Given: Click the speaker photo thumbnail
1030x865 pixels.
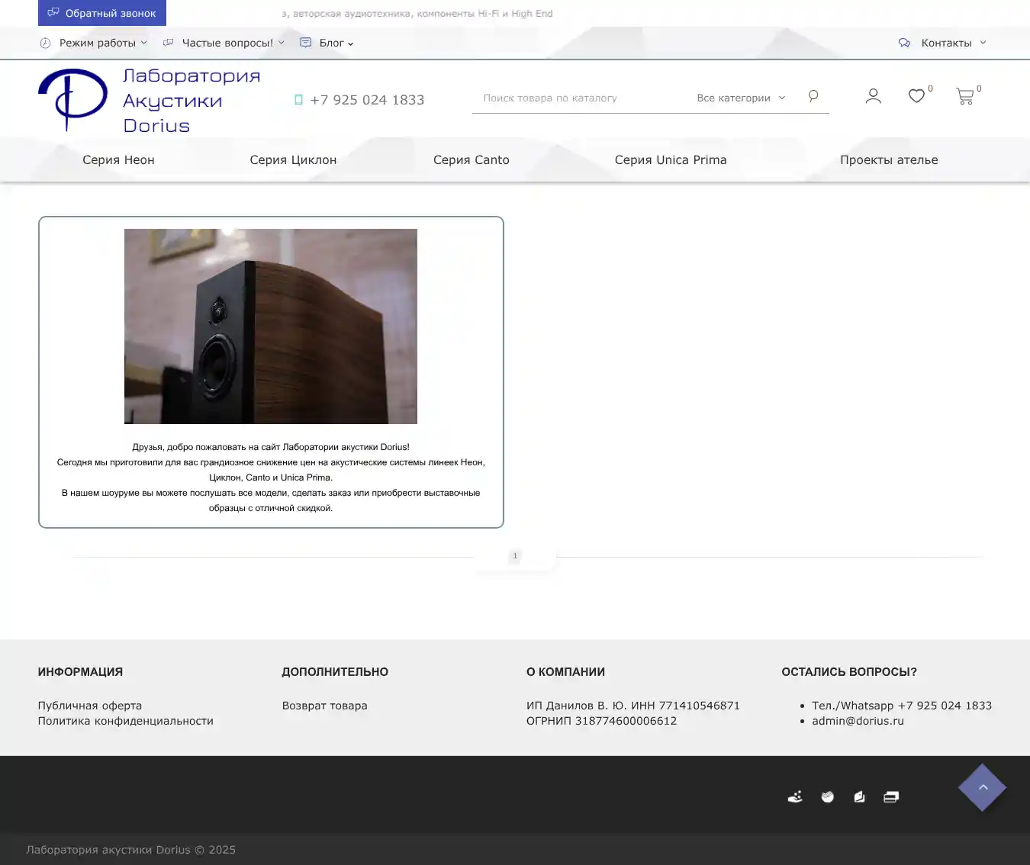Looking at the screenshot, I should [271, 326].
